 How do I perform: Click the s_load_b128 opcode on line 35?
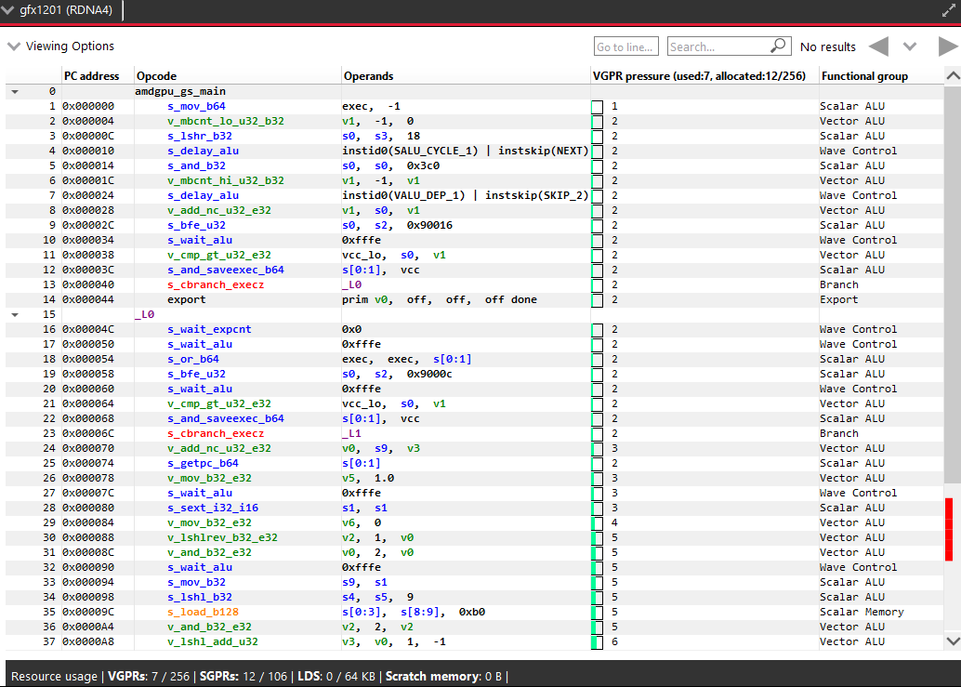pos(203,612)
